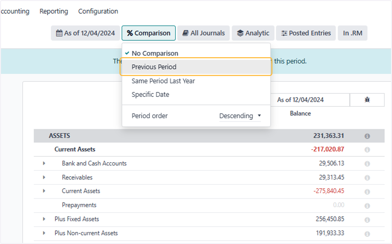392x244 pixels.
Task: Expand the Plus Non-current Assets row
Action: coord(44,233)
